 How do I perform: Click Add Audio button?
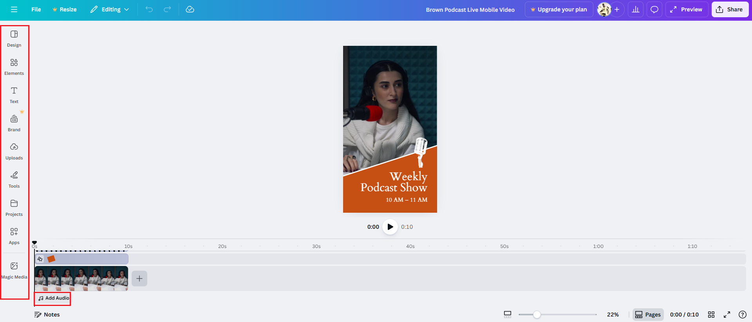tap(54, 298)
